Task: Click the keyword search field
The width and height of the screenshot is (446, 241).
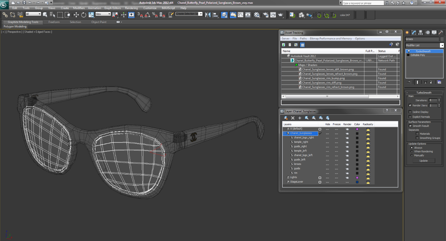Action: [363, 3]
